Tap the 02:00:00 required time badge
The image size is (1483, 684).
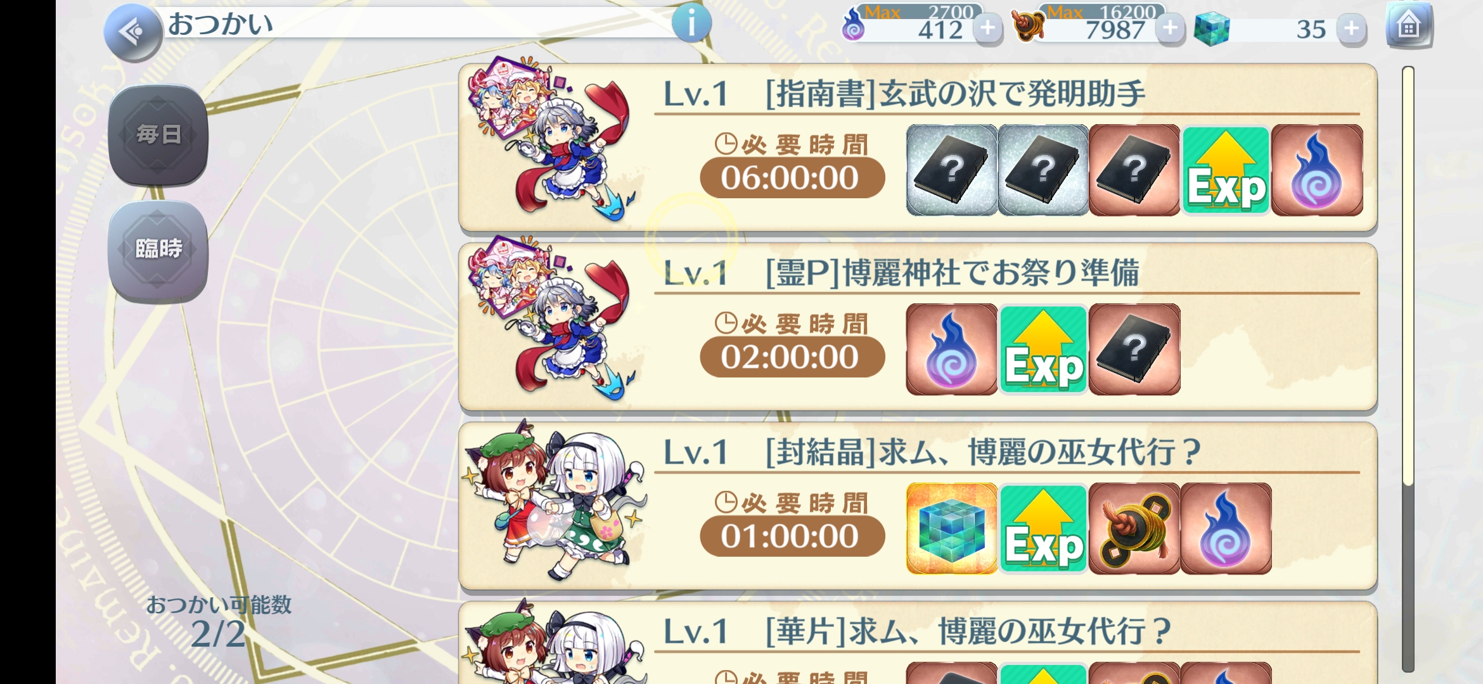click(x=792, y=357)
